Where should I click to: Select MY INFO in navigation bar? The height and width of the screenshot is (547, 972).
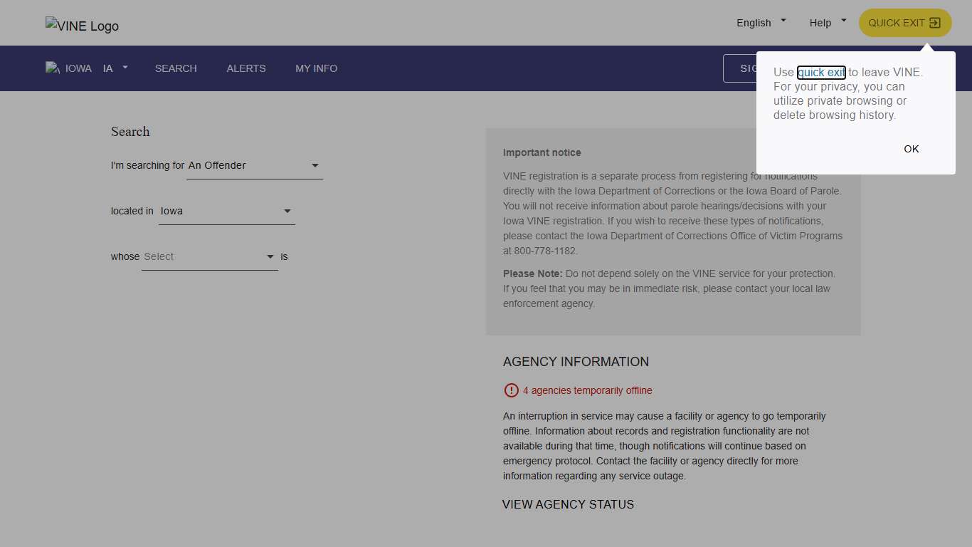[317, 68]
